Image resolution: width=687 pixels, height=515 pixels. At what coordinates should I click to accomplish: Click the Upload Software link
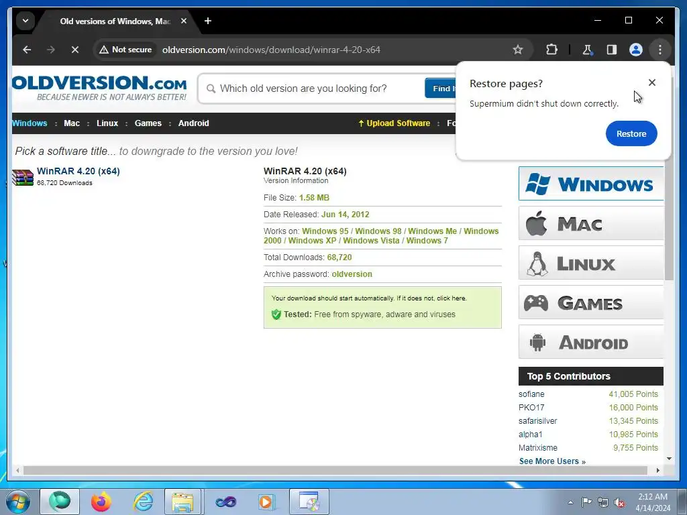coord(394,123)
